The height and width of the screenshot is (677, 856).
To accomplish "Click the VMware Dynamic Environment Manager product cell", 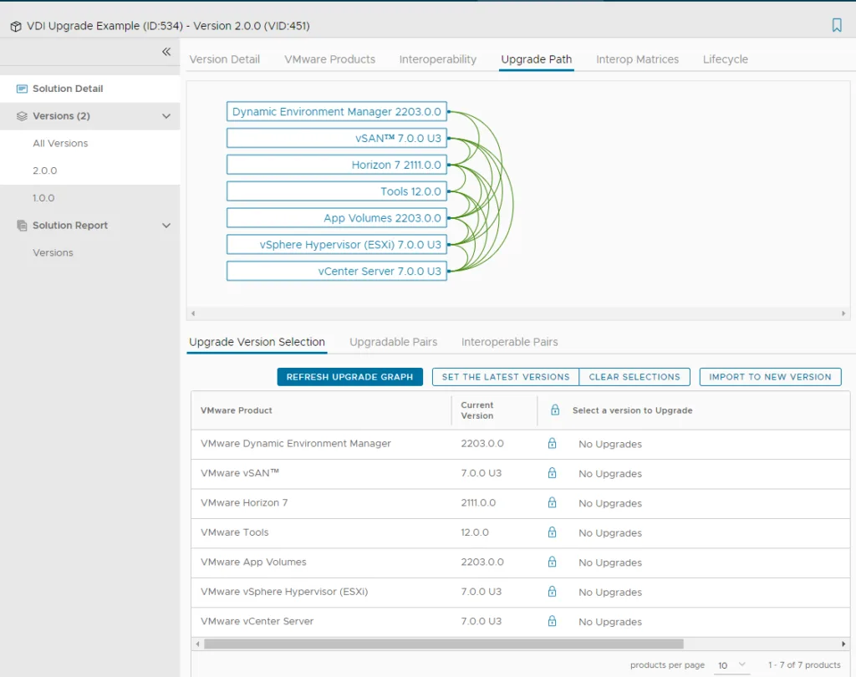I will [x=296, y=443].
